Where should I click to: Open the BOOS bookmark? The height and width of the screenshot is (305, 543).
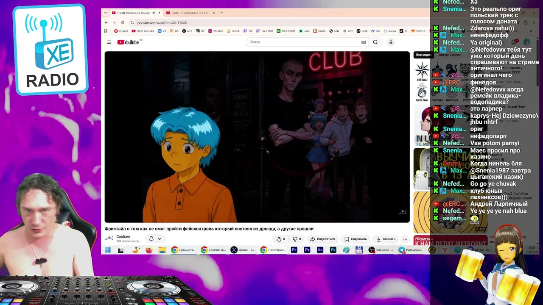(x=319, y=31)
